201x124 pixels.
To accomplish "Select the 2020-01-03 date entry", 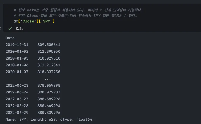I will 17,58.
